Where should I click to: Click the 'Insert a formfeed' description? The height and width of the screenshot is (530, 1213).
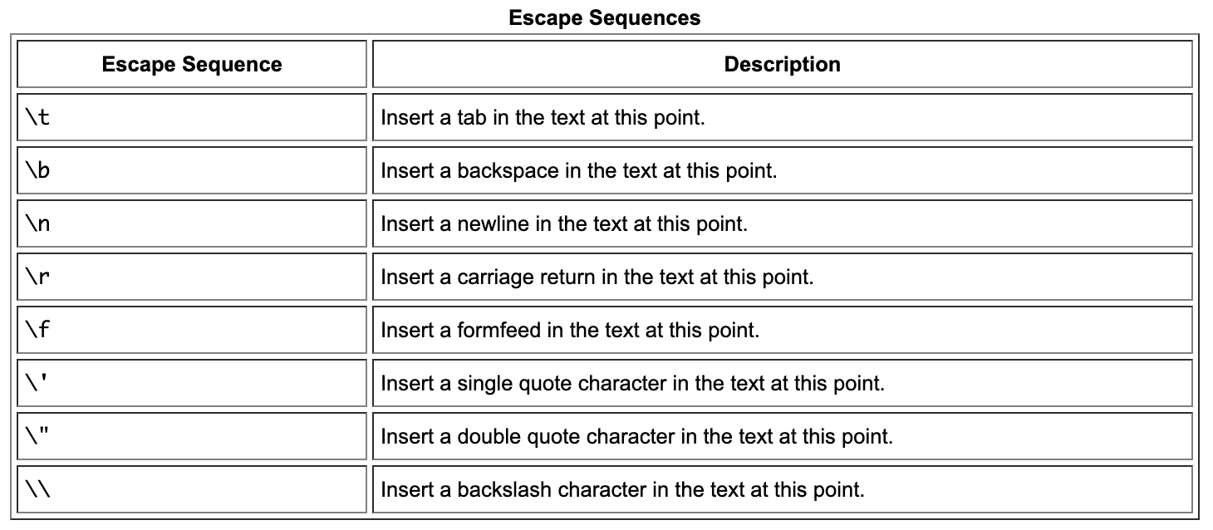pyautogui.click(x=570, y=330)
